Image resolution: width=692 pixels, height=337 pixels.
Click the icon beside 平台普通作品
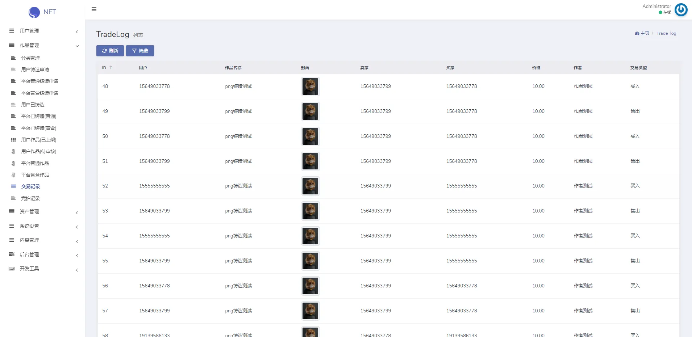(13, 163)
